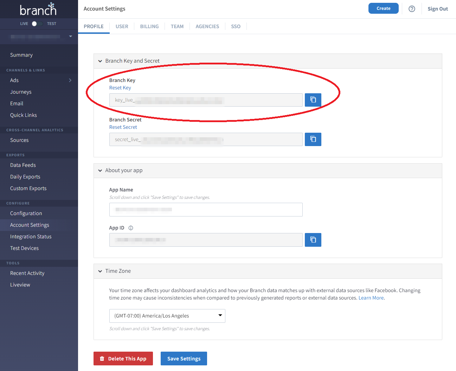Click the Create button
Viewport: 456px width, 371px height.
click(x=384, y=8)
